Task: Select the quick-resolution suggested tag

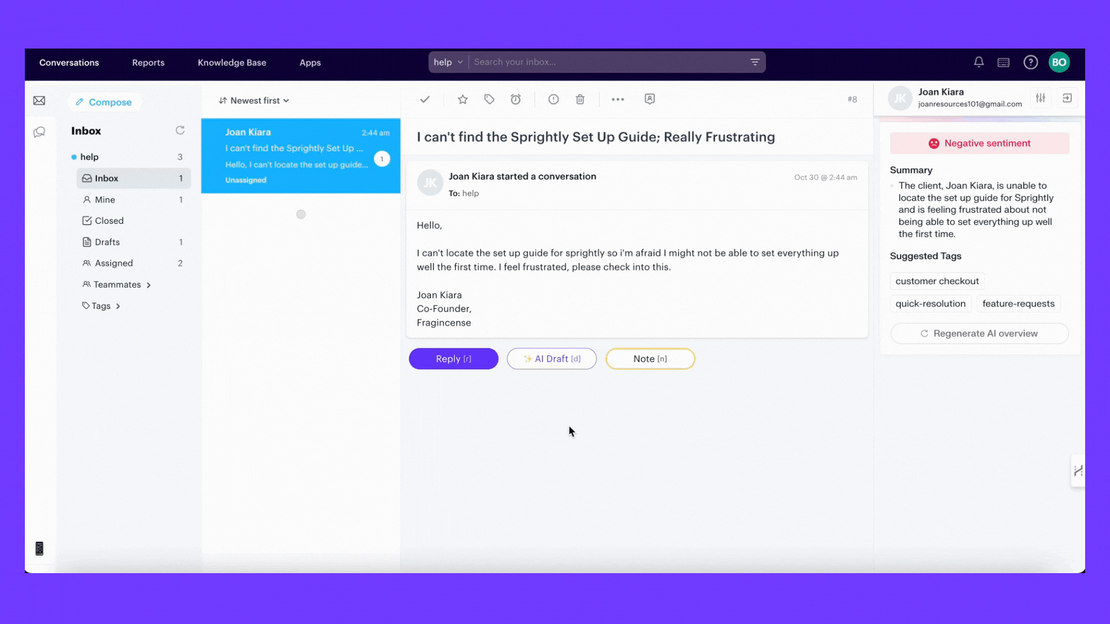Action: click(x=931, y=303)
